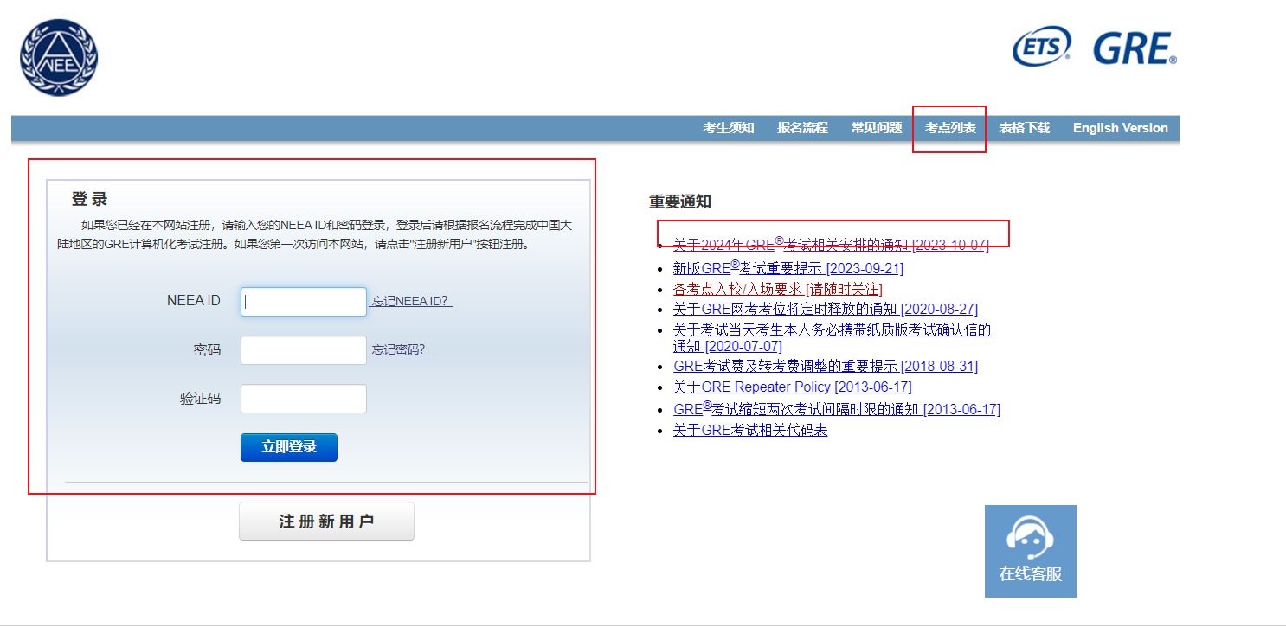Open the 各考点入校/入场要求 red notice

[x=777, y=289]
